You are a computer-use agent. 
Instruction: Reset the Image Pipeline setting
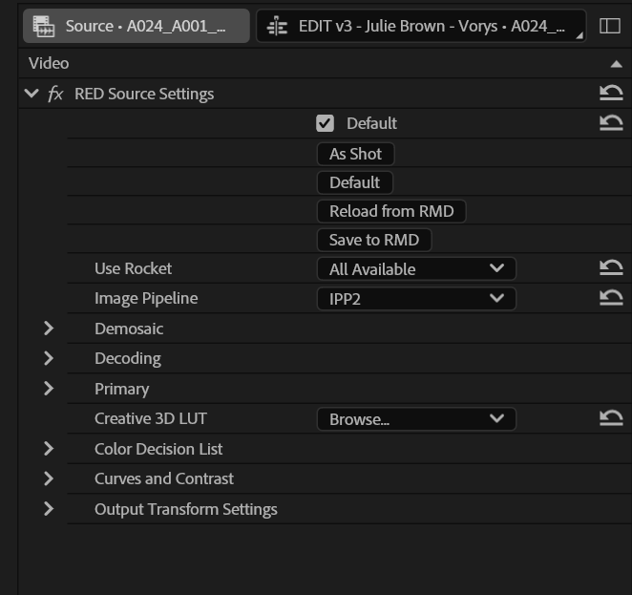pos(611,298)
